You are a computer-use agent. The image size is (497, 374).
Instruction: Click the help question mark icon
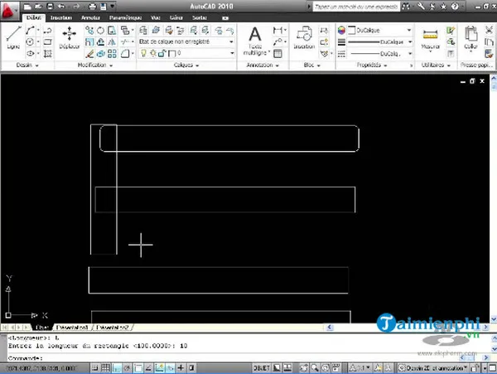pyautogui.click(x=455, y=6)
